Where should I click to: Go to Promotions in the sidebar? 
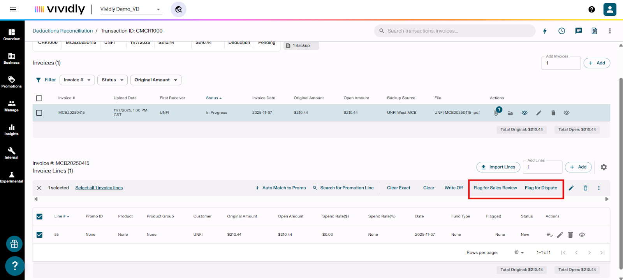click(x=12, y=82)
